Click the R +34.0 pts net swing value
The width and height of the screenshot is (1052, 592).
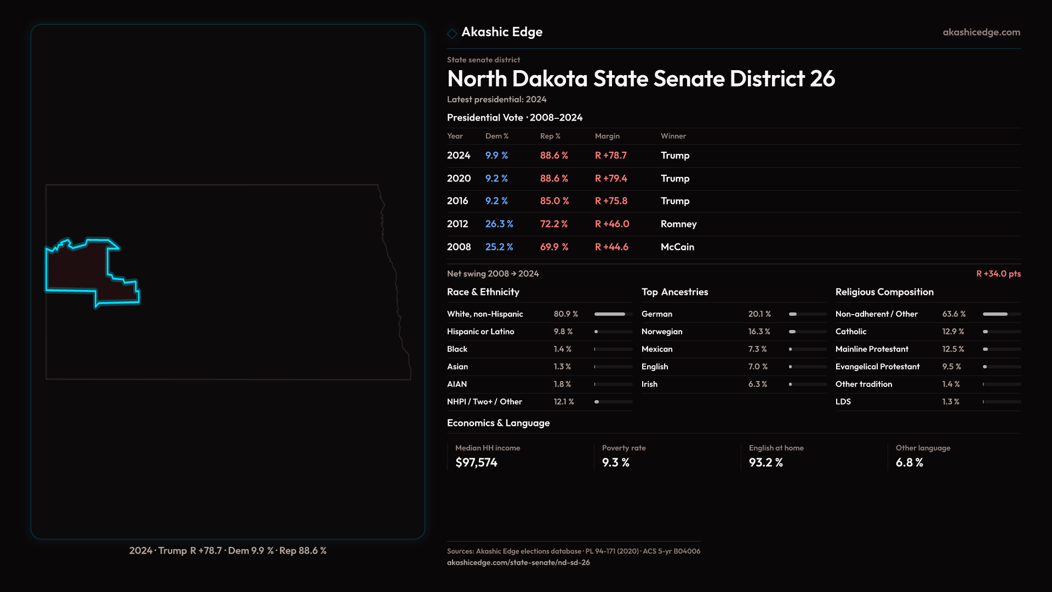(x=998, y=274)
